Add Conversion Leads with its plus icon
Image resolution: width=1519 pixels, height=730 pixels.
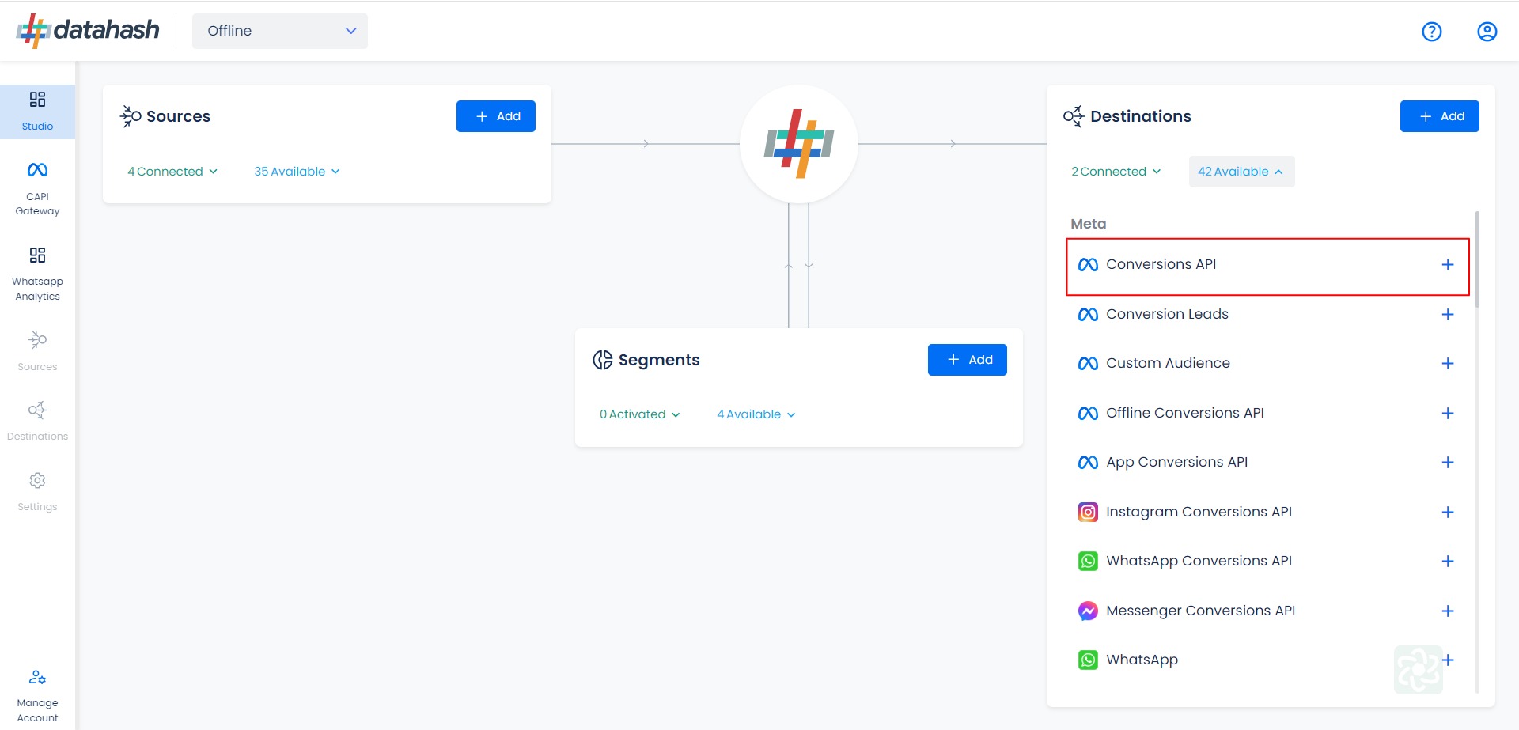coord(1447,315)
